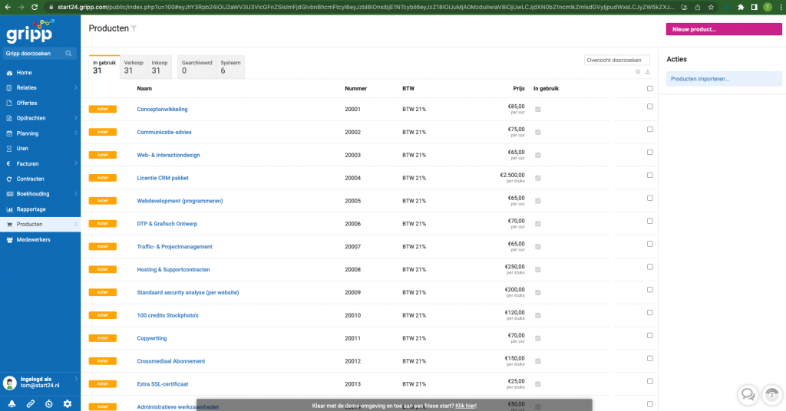Screen dimensions: 786x411
Task: Open the notifications bell in the sidebar
Action: 12,403
